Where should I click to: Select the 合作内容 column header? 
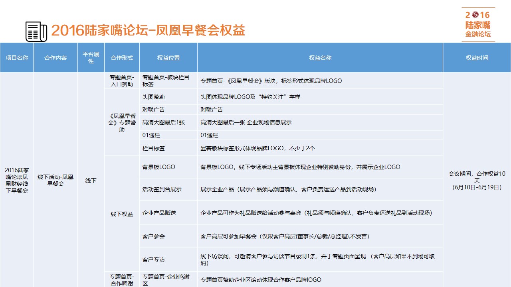55,58
